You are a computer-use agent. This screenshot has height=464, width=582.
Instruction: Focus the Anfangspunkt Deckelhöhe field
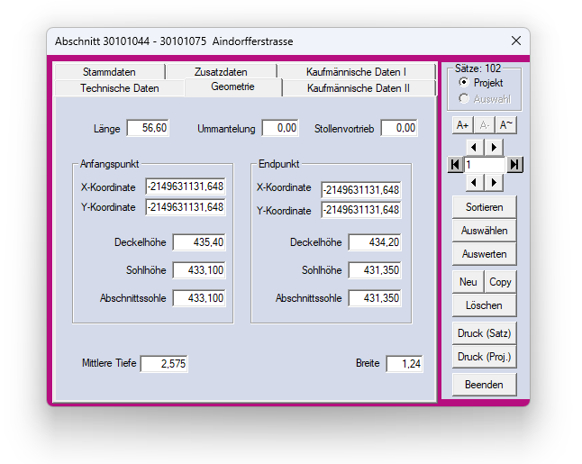tap(199, 242)
